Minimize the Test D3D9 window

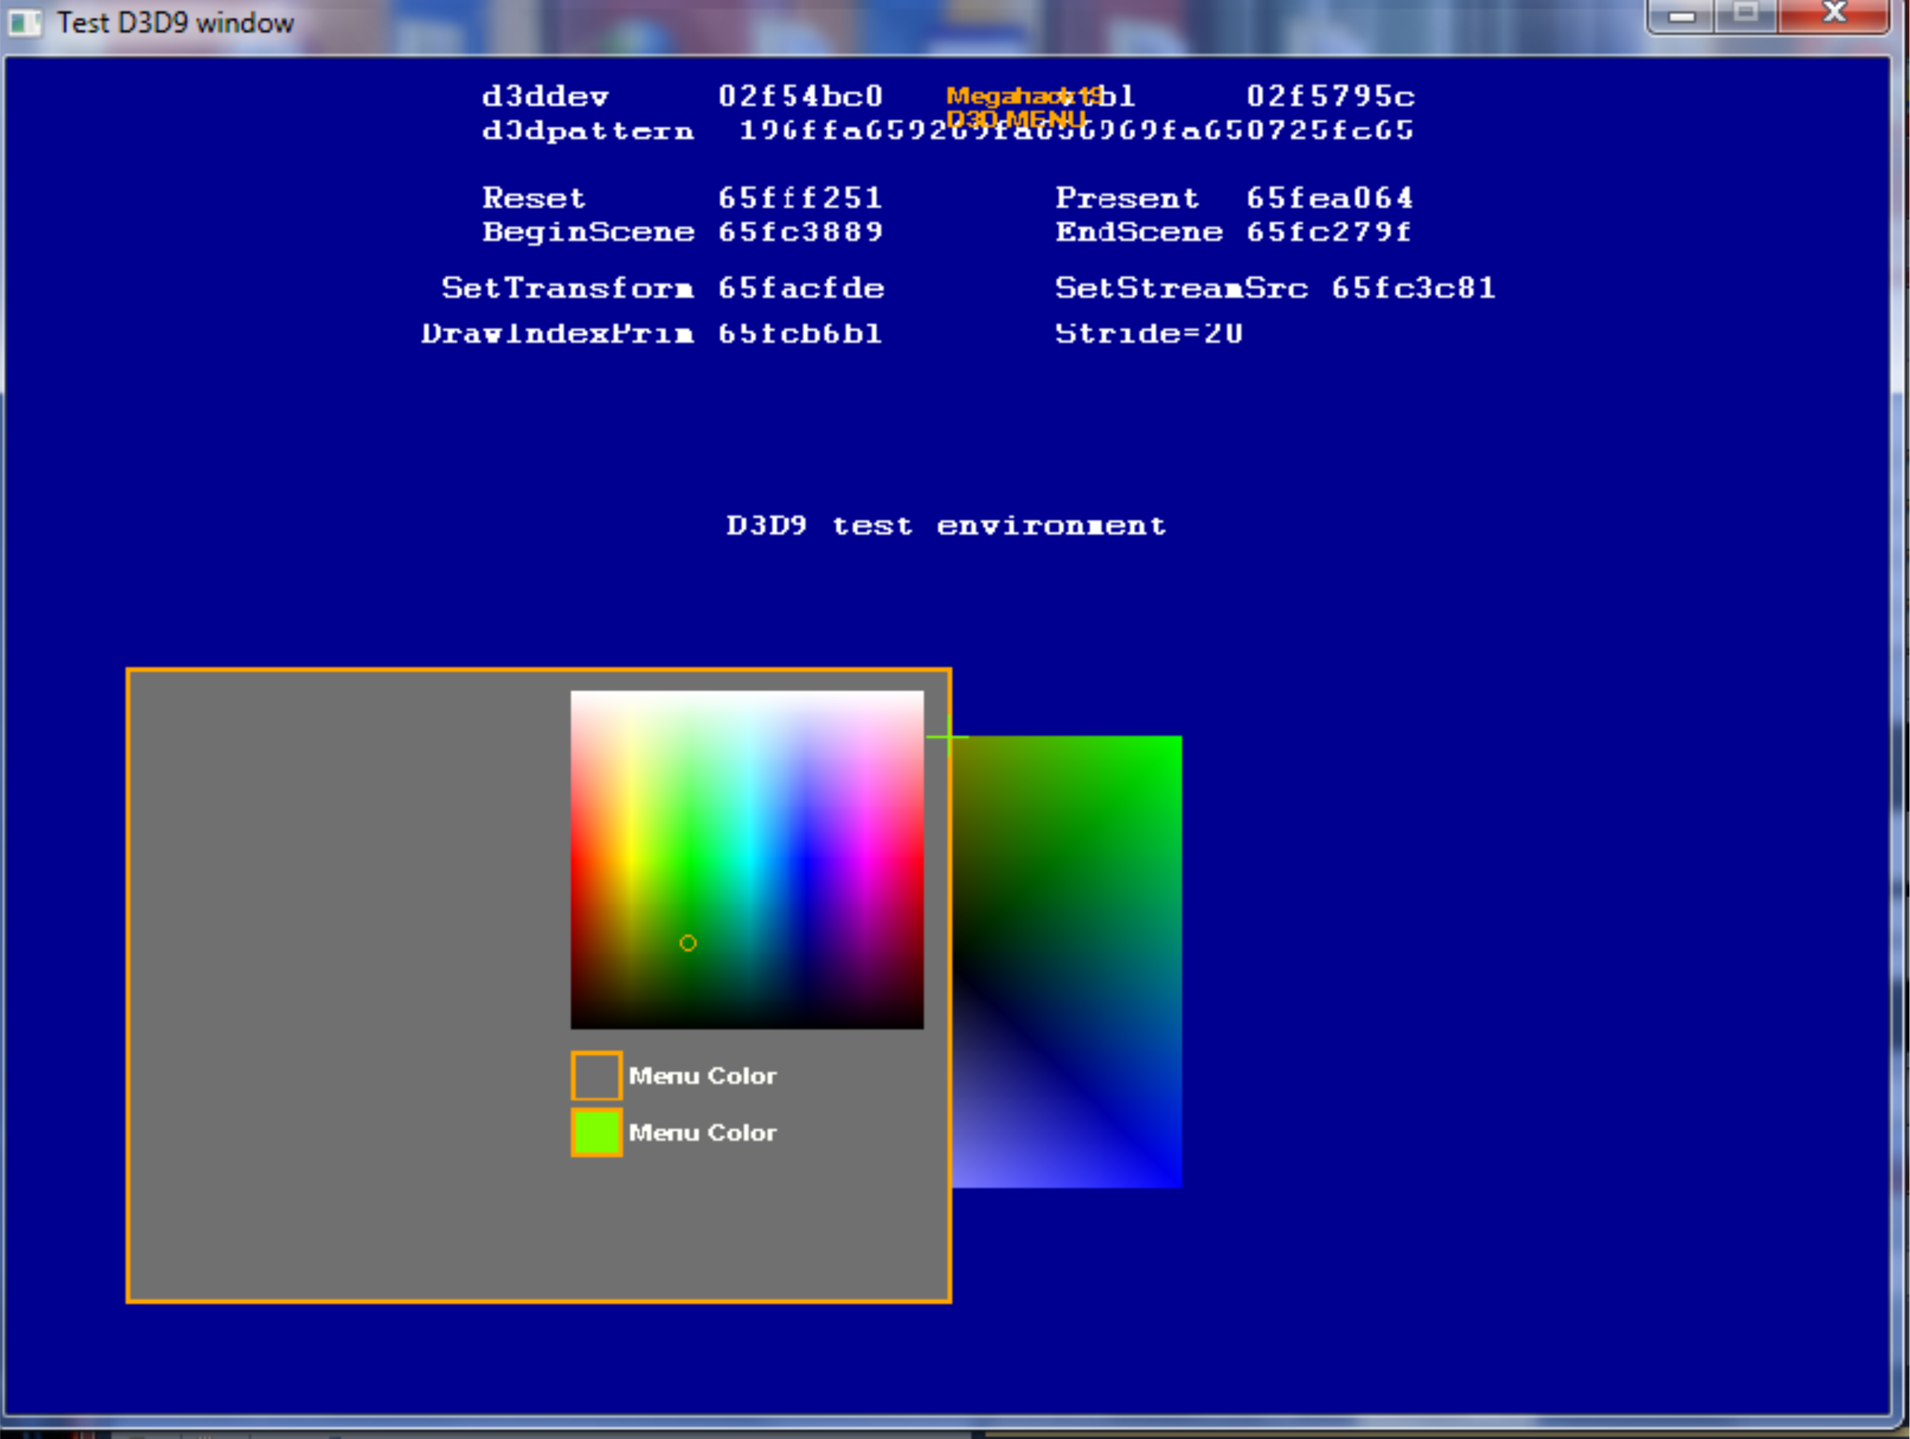click(1680, 16)
